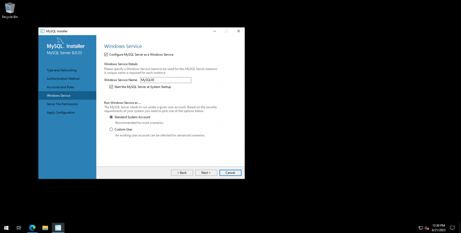Screen dimensions: 461x233
Task: Open Task View from the taskbar
Action: pyautogui.click(x=19, y=228)
